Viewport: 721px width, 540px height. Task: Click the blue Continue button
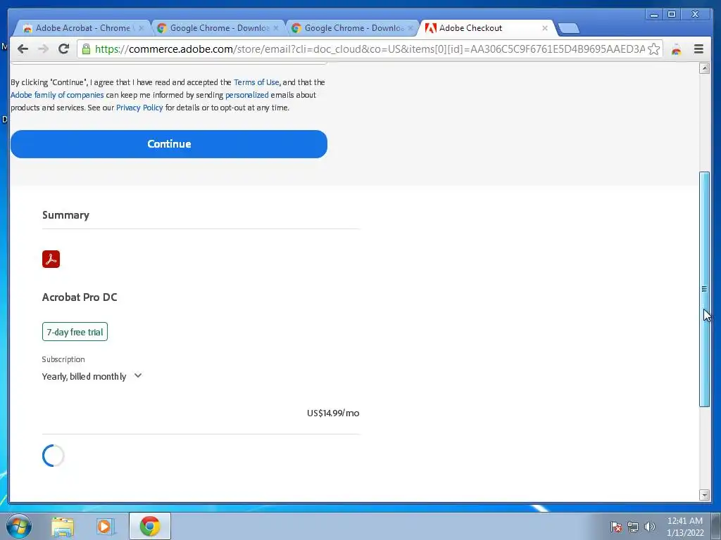coord(169,144)
